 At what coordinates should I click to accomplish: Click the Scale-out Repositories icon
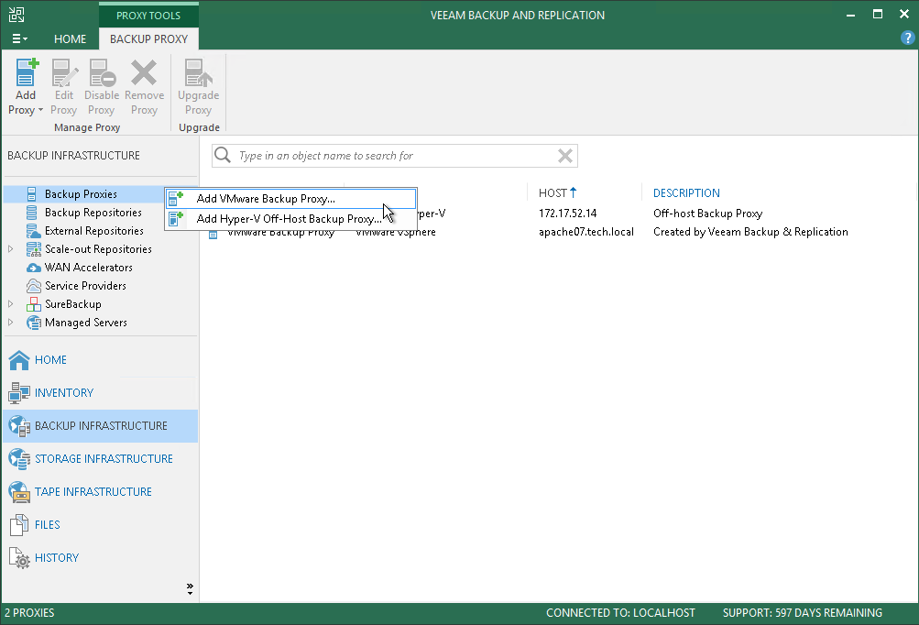click(x=33, y=249)
